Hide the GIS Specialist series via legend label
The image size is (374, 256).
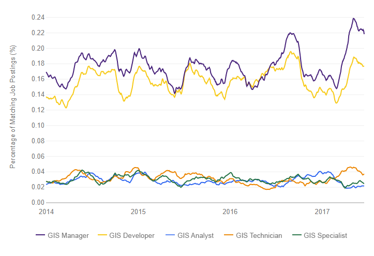click(x=325, y=235)
